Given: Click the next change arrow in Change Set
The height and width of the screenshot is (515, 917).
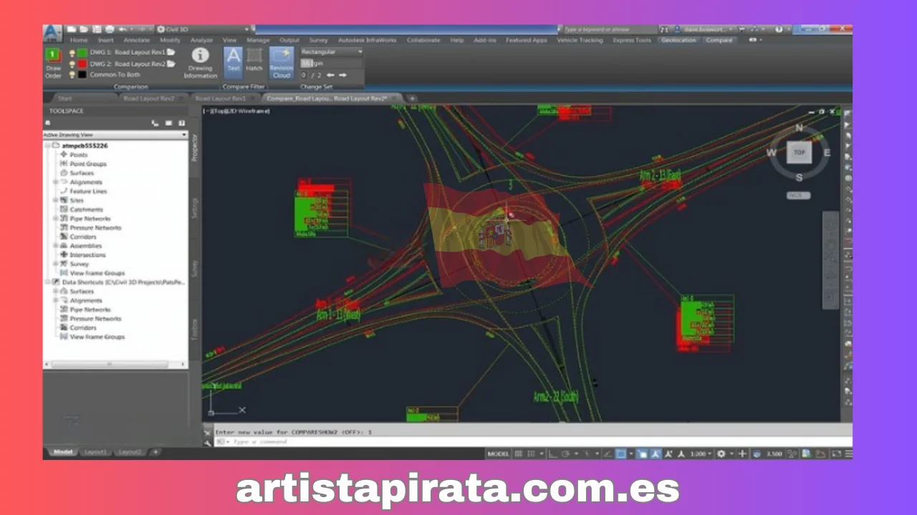Looking at the screenshot, I should click(342, 74).
